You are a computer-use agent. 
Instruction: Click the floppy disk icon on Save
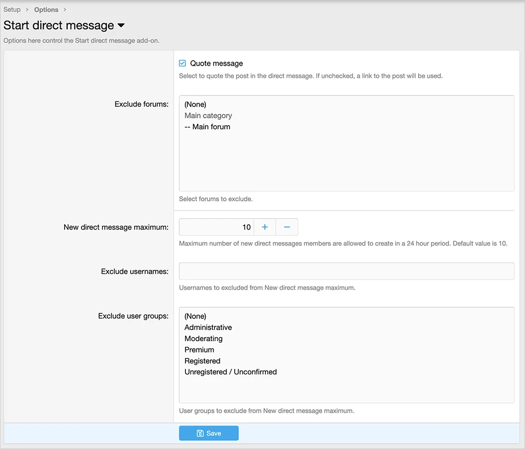pyautogui.click(x=200, y=433)
